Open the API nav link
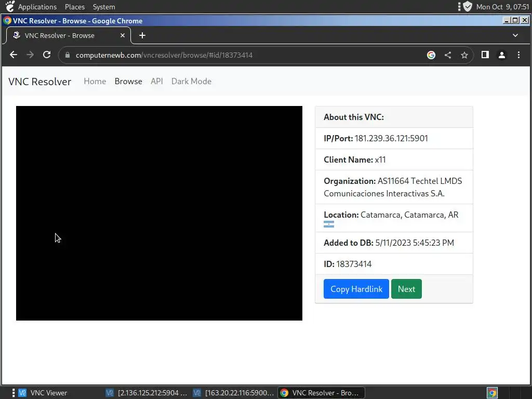This screenshot has width=532, height=399. point(157,82)
